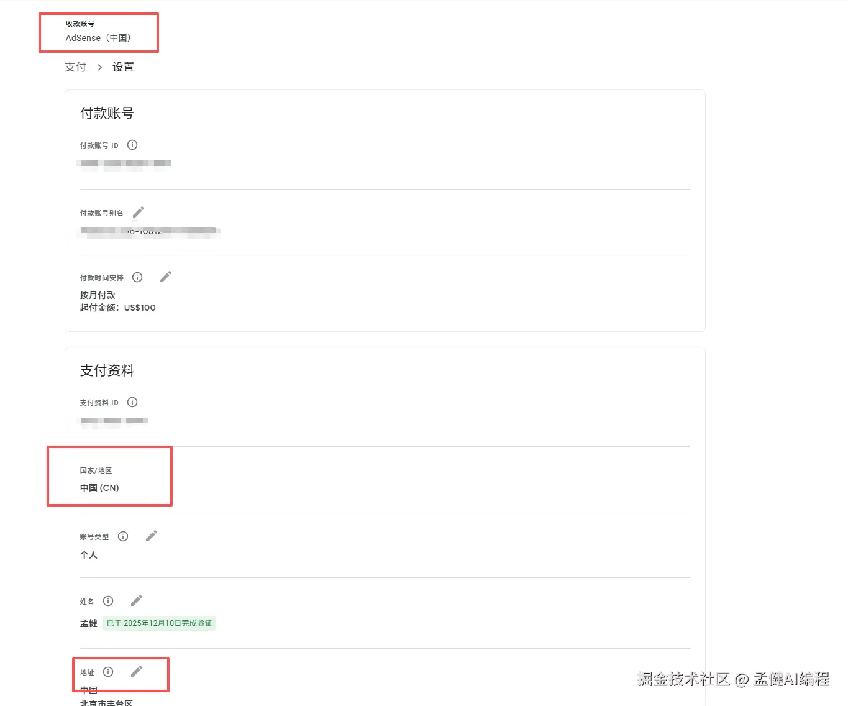848x706 pixels.
Task: Edit 付款时间安排 using the pencil icon
Action: [x=165, y=277]
